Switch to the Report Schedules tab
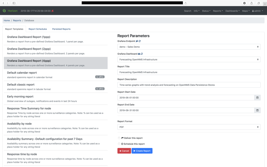Image resolution: width=267 pixels, height=167 pixels. 38,29
